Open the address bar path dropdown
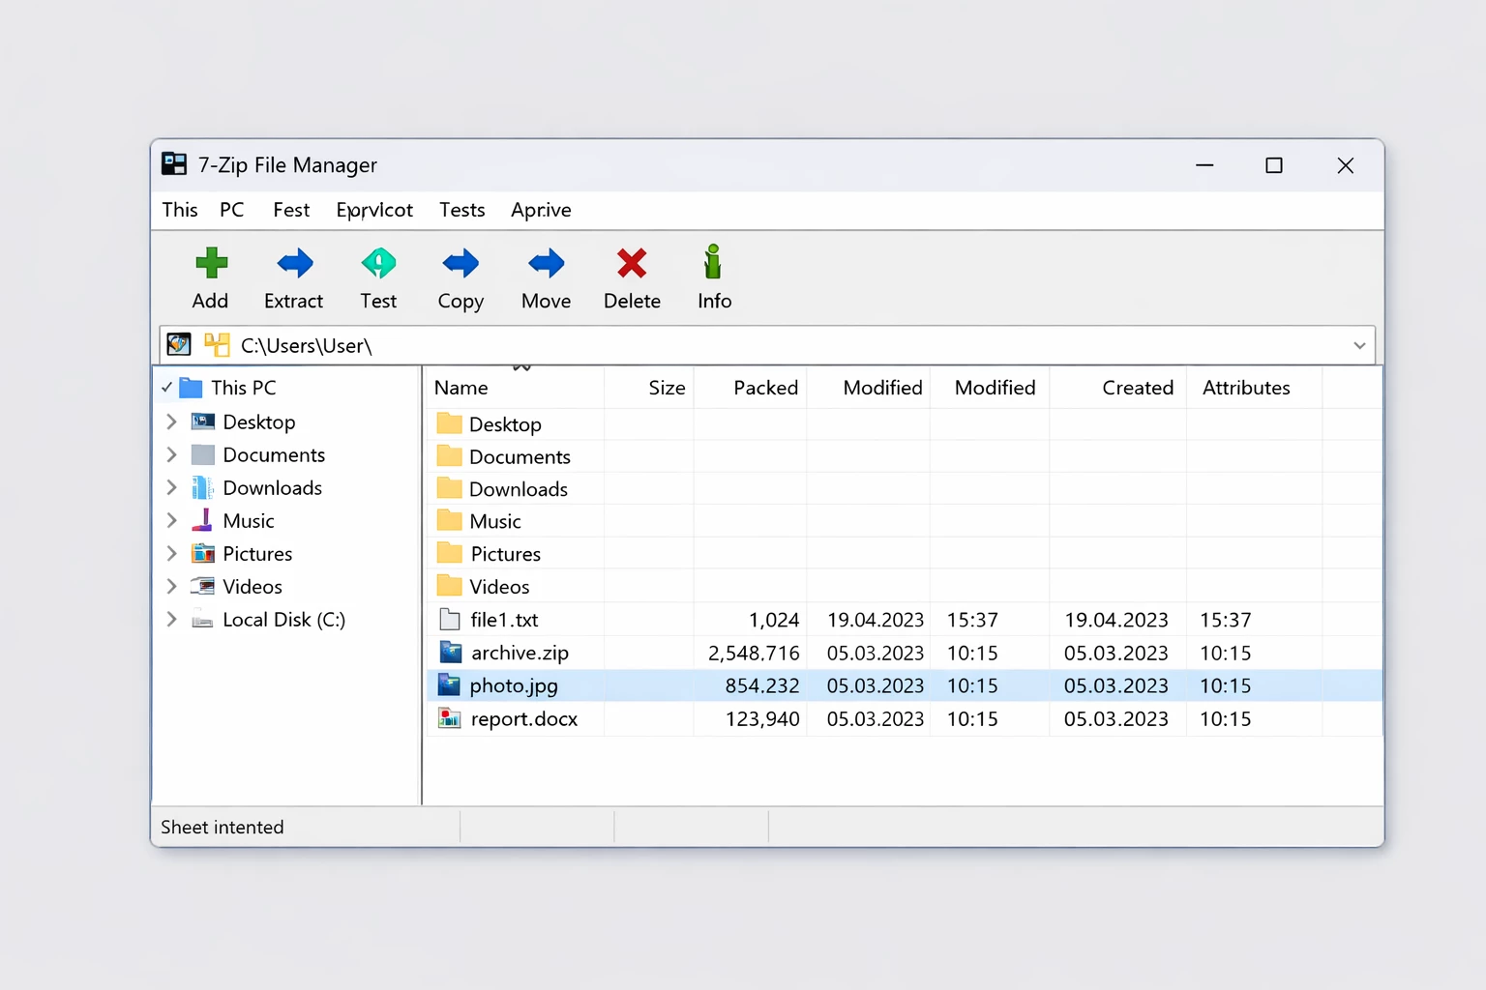Viewport: 1486px width, 990px height. tap(1358, 345)
